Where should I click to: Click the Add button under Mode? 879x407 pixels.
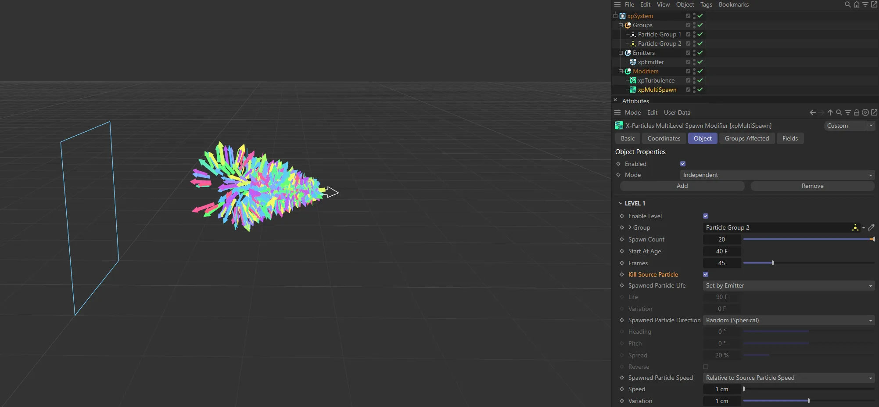click(682, 186)
